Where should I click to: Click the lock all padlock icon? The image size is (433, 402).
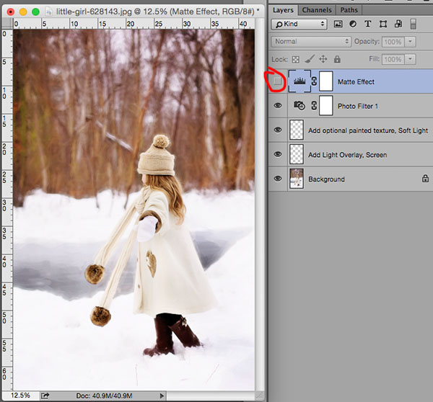[337, 59]
